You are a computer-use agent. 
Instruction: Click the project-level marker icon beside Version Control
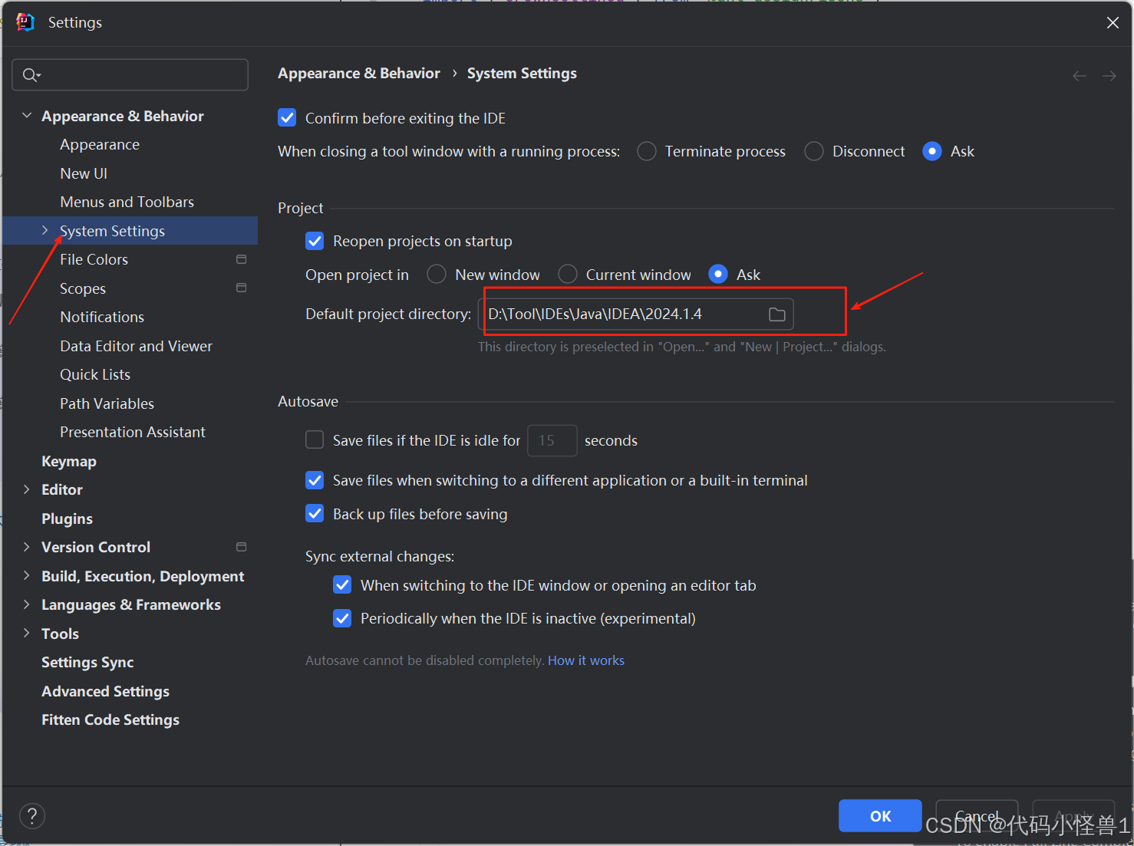tap(242, 547)
